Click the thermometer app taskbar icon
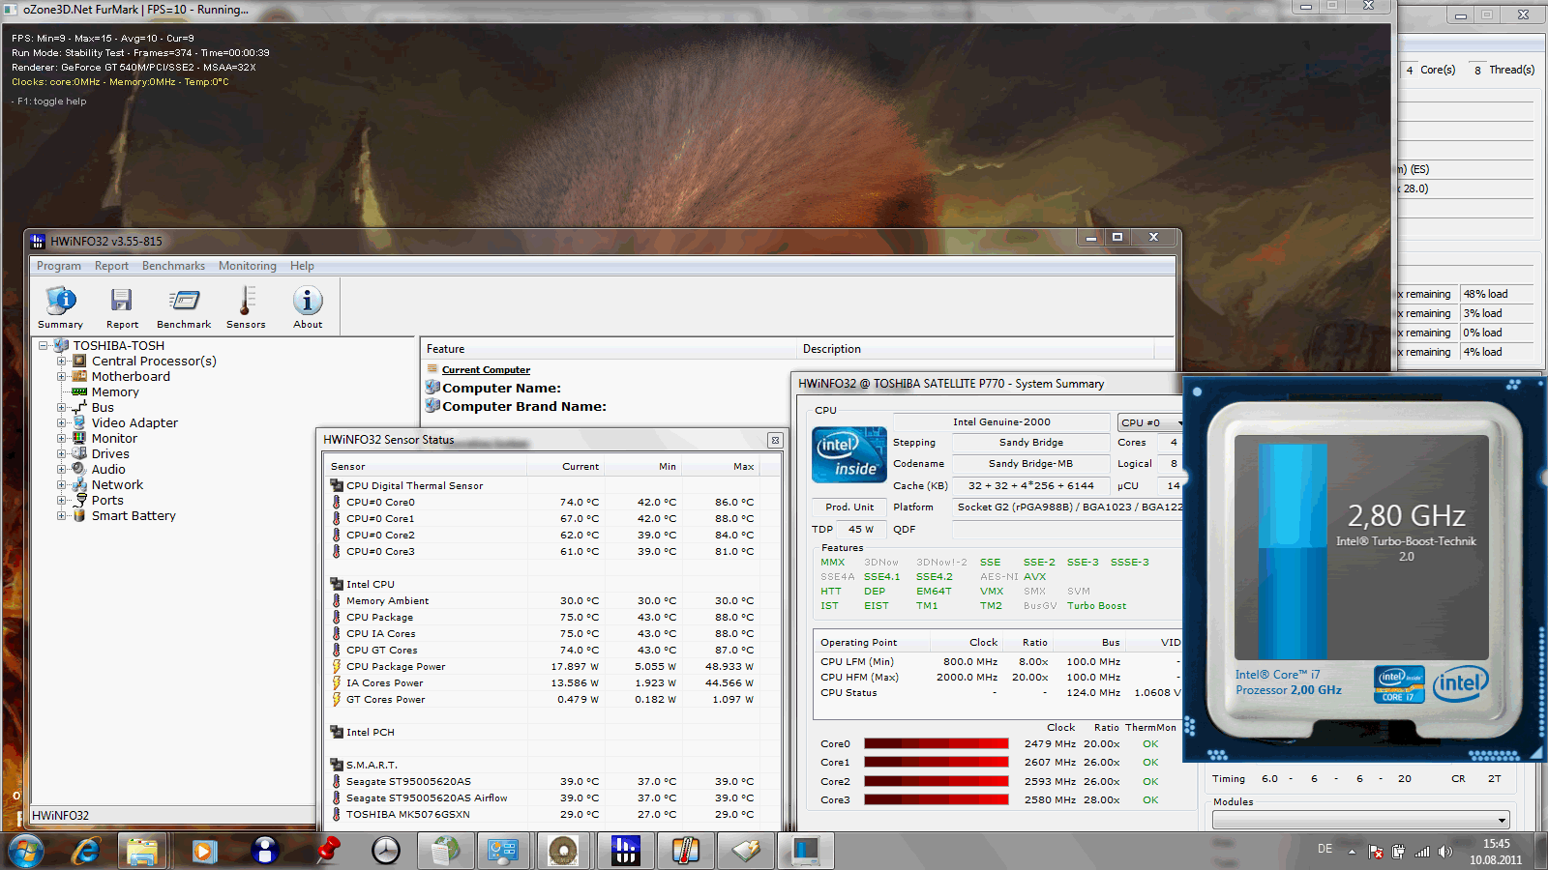 [x=685, y=851]
